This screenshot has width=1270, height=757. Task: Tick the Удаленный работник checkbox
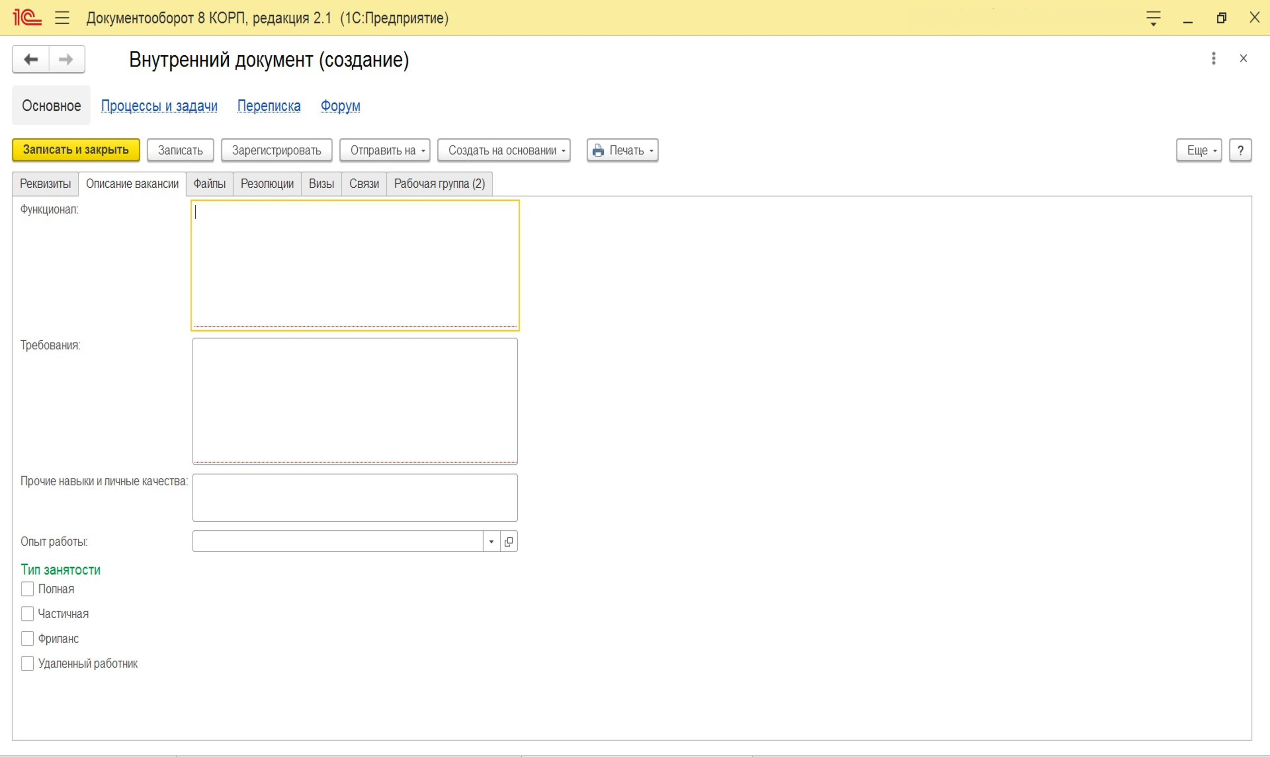point(27,664)
